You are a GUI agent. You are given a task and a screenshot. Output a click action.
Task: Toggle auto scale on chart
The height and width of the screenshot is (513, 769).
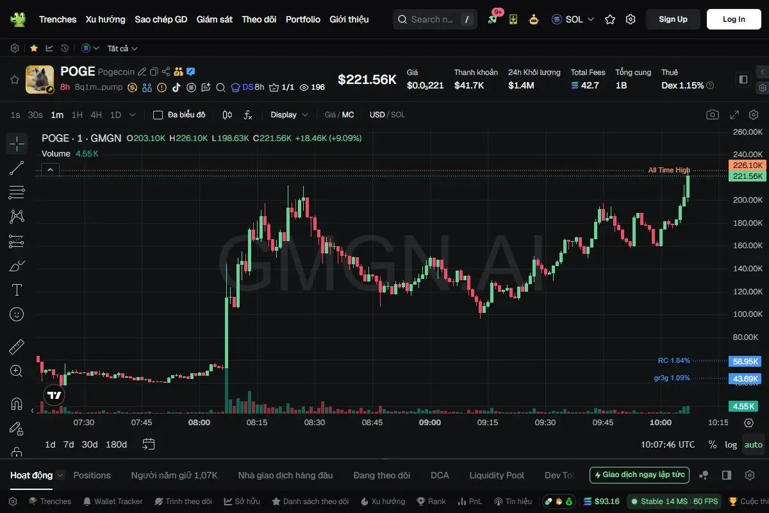754,444
